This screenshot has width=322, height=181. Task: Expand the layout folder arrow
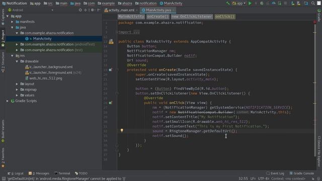(x=17, y=84)
